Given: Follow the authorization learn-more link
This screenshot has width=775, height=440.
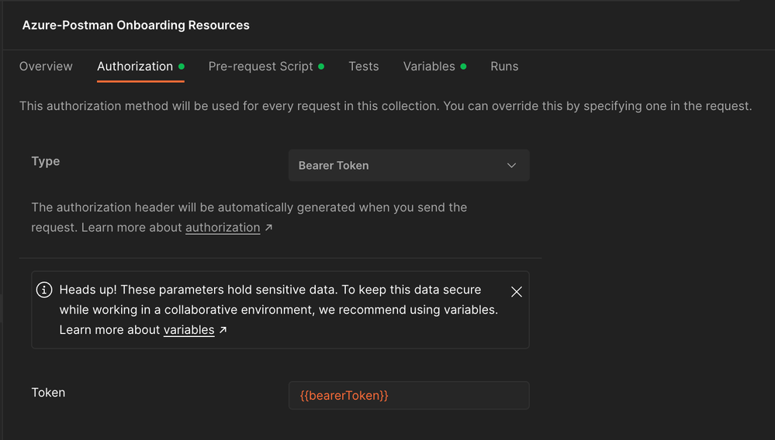Looking at the screenshot, I should pyautogui.click(x=223, y=228).
